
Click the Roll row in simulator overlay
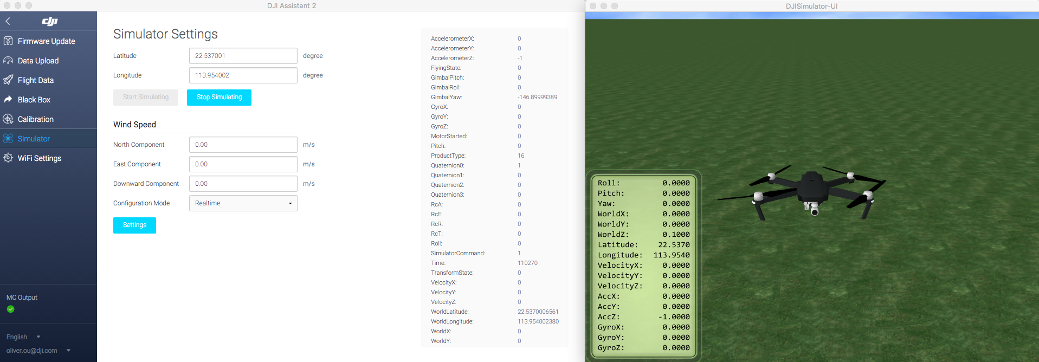643,183
